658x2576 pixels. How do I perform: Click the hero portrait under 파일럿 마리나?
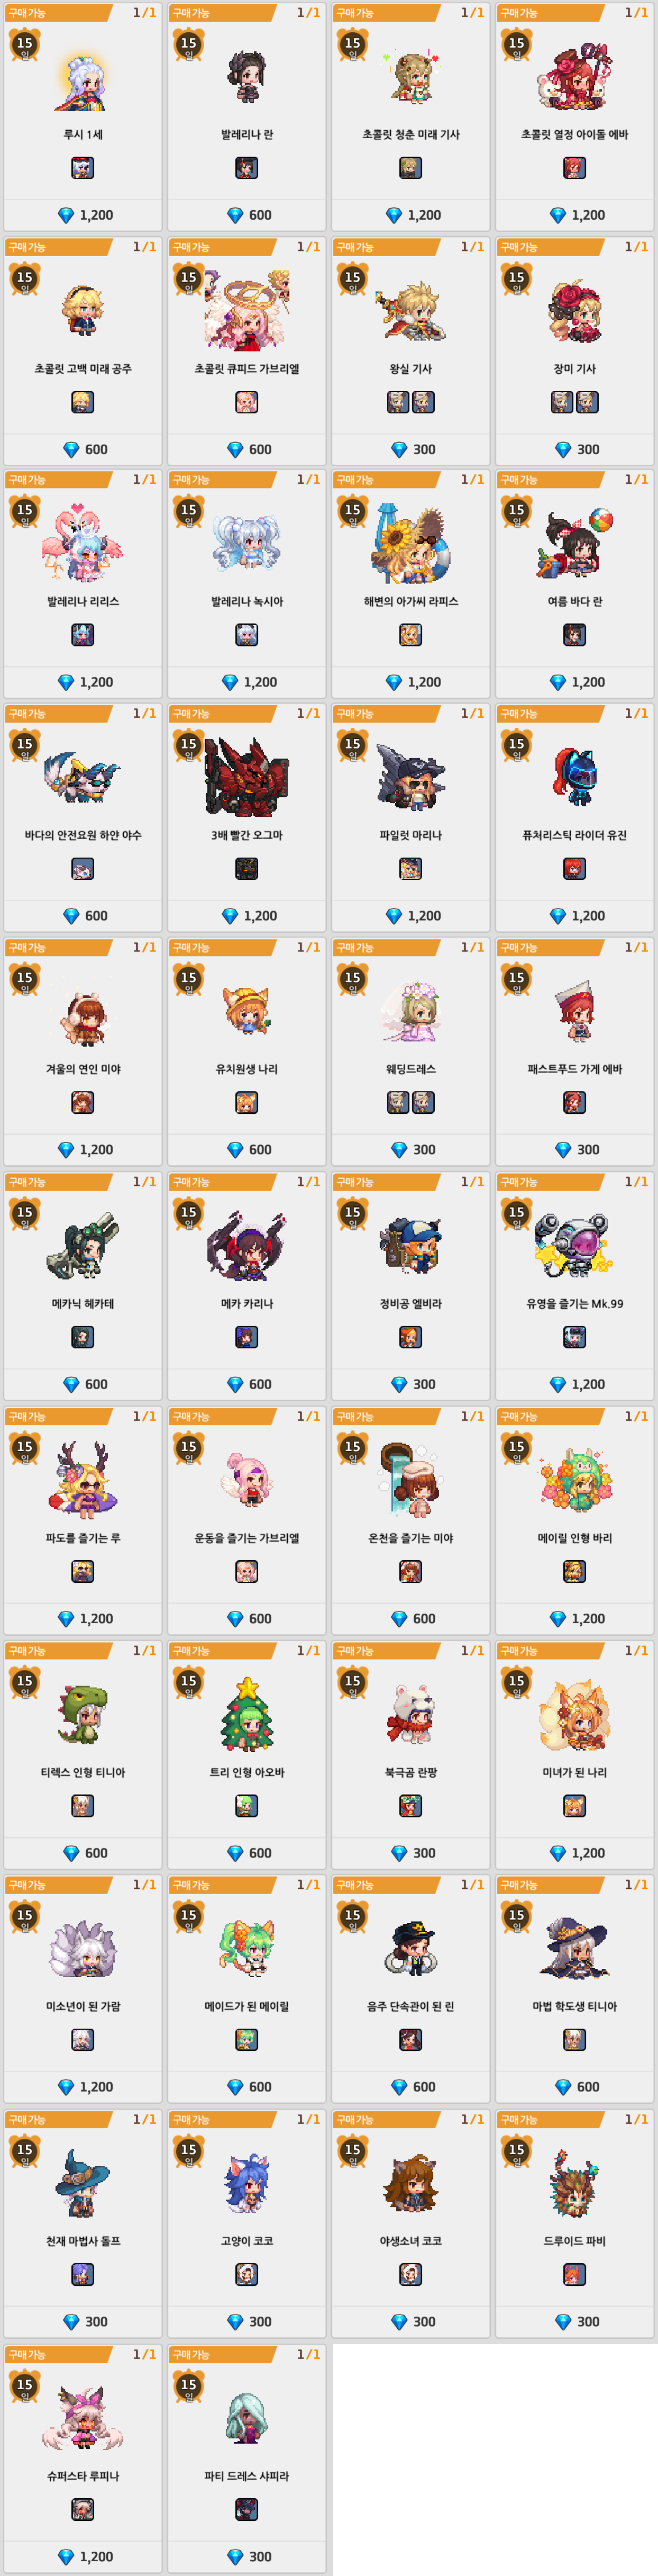pos(410,869)
